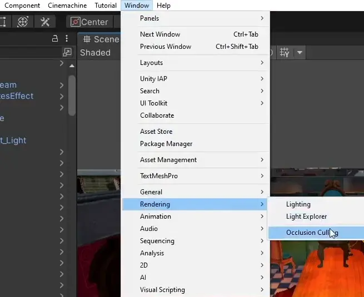Open the Hierarchy panel three-dot menu
Image resolution: width=364 pixels, height=297 pixels.
point(67,39)
